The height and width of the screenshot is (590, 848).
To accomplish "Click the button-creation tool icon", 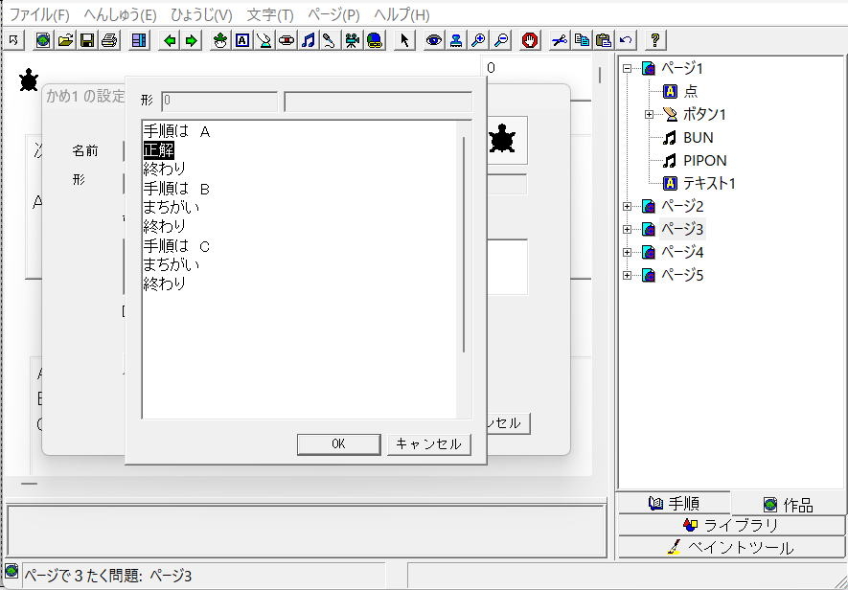I will tap(264, 40).
